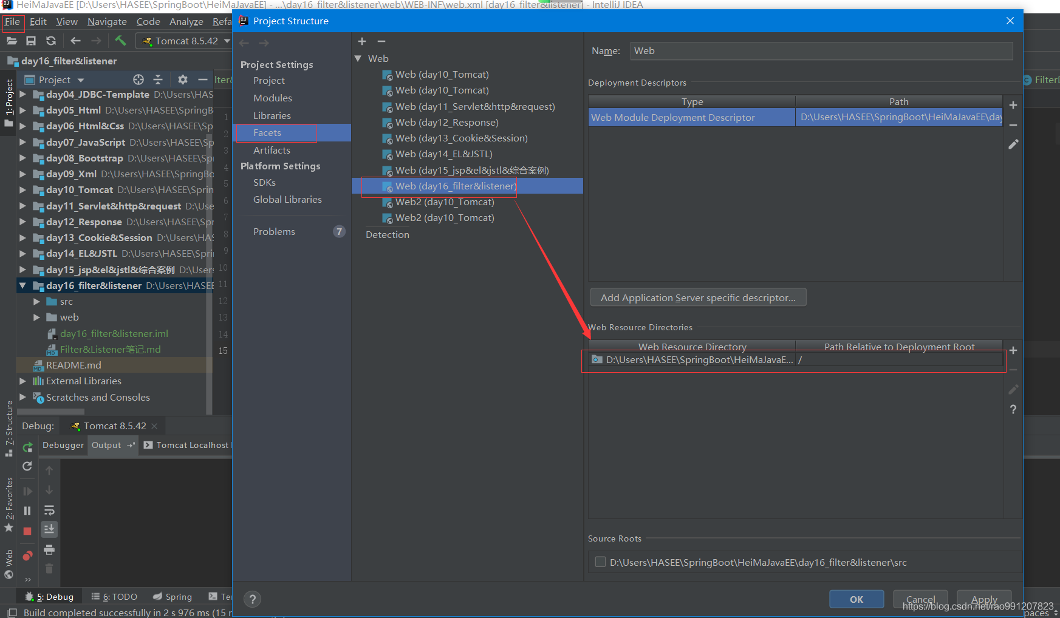This screenshot has width=1060, height=618.
Task: Select Modules in Project Settings
Action: point(273,98)
